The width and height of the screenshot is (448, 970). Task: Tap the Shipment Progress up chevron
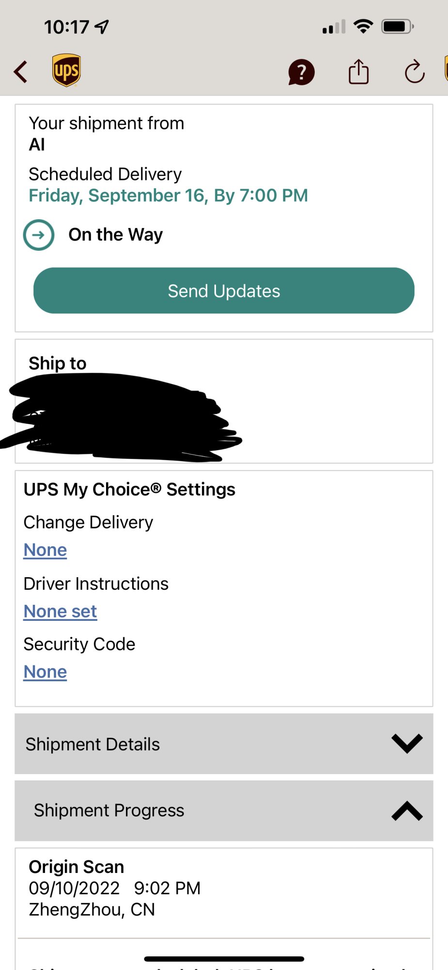point(407,811)
